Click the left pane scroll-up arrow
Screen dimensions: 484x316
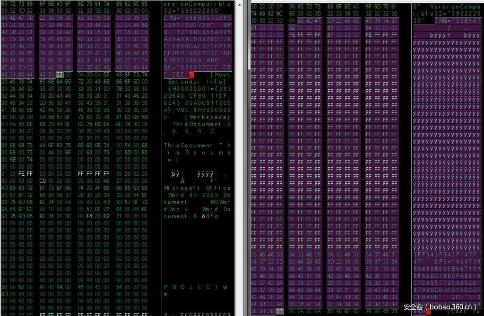(x=240, y=5)
